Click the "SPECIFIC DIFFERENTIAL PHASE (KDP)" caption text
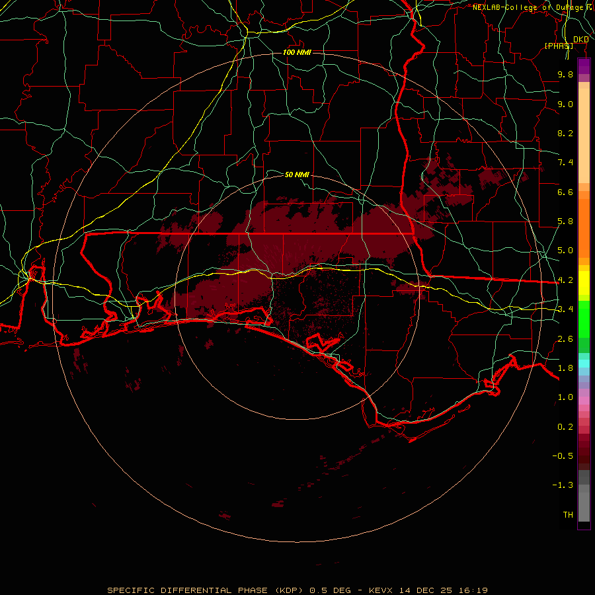Screen dimensions: 595x595 pos(205,590)
